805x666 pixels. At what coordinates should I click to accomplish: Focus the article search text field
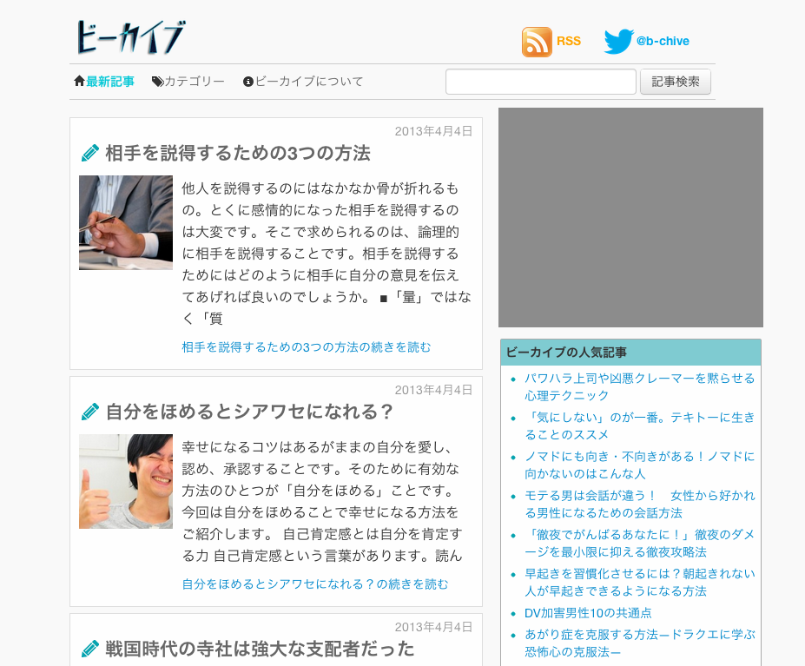click(x=540, y=82)
